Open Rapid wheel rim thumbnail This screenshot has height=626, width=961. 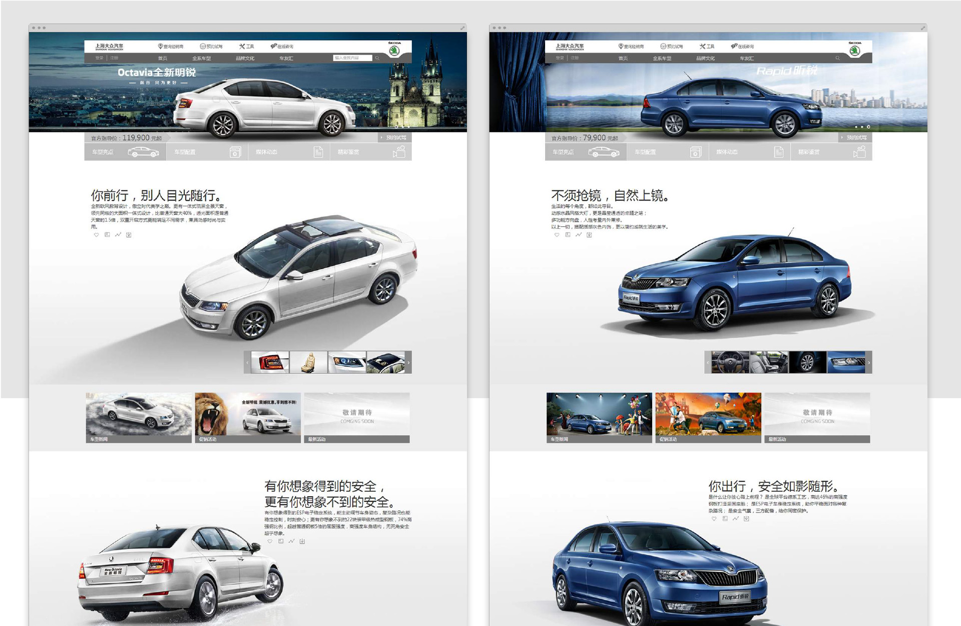807,362
